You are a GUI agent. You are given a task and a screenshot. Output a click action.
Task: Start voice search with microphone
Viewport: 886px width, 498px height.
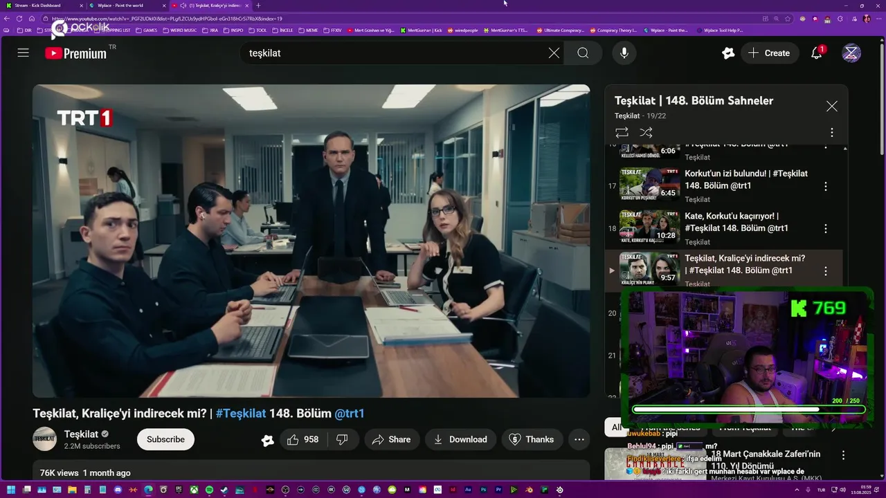point(624,53)
